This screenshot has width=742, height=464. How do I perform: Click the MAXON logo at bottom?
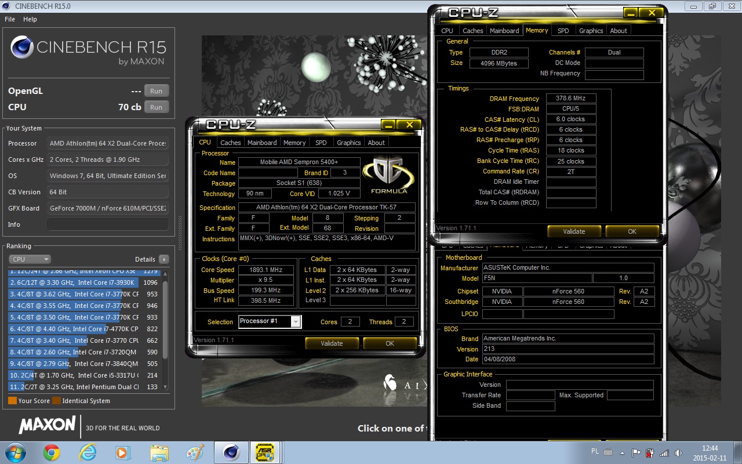tap(47, 425)
